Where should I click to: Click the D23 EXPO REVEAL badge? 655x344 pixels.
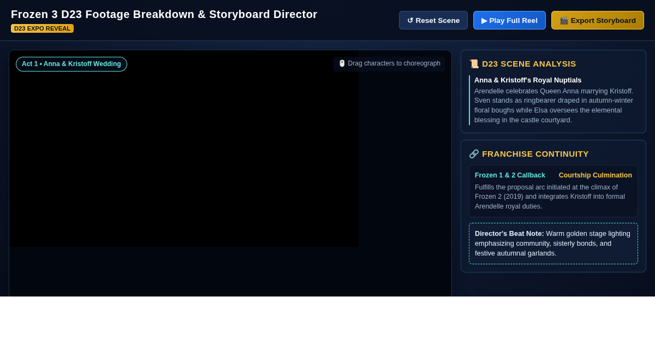42,28
